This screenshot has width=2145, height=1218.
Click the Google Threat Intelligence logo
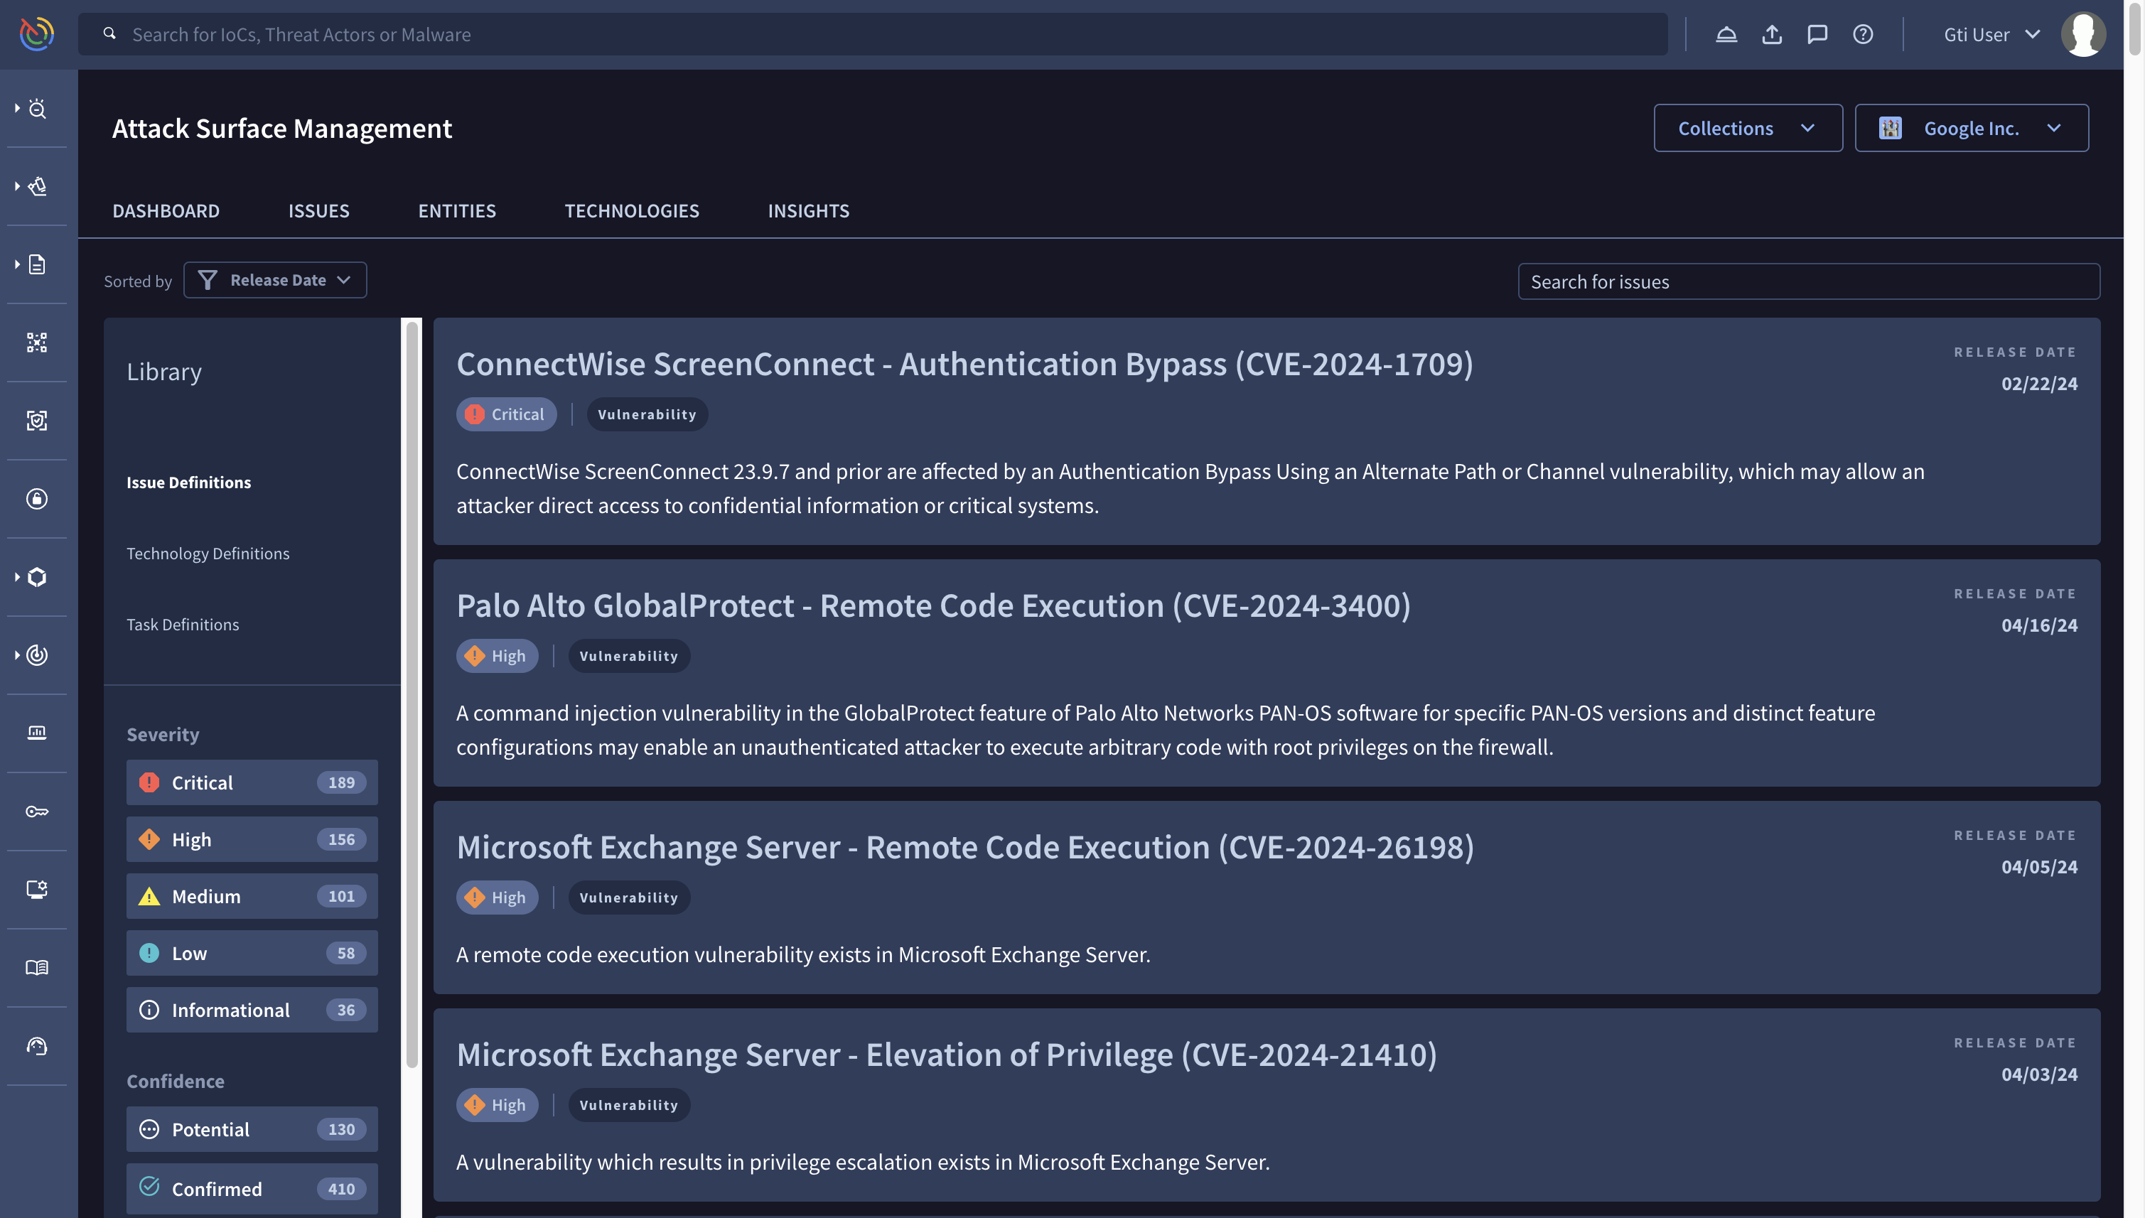[37, 34]
